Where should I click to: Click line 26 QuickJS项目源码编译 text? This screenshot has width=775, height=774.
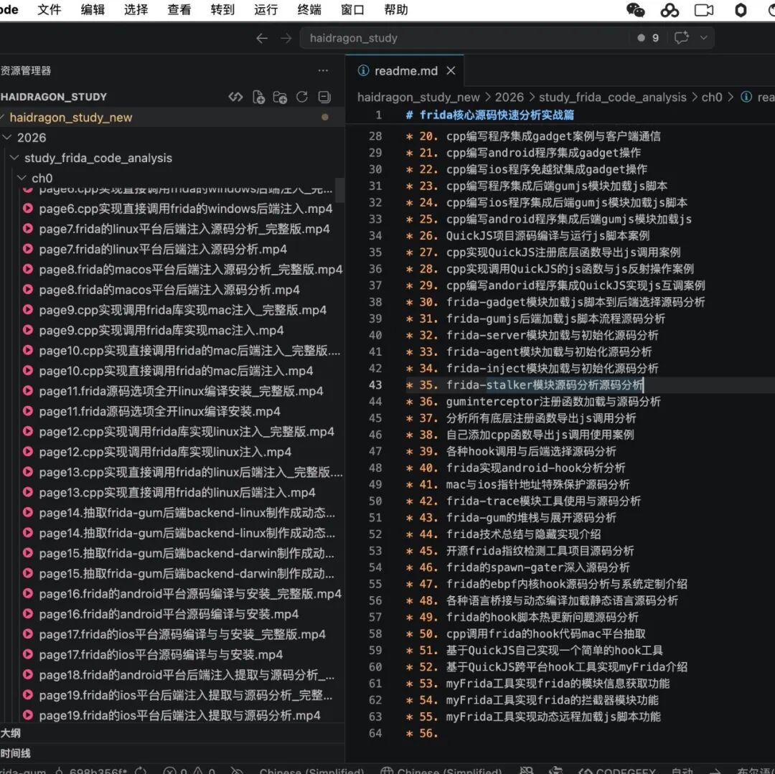tap(548, 235)
